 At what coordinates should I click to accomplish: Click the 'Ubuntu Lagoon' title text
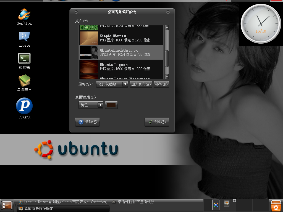tap(114, 65)
